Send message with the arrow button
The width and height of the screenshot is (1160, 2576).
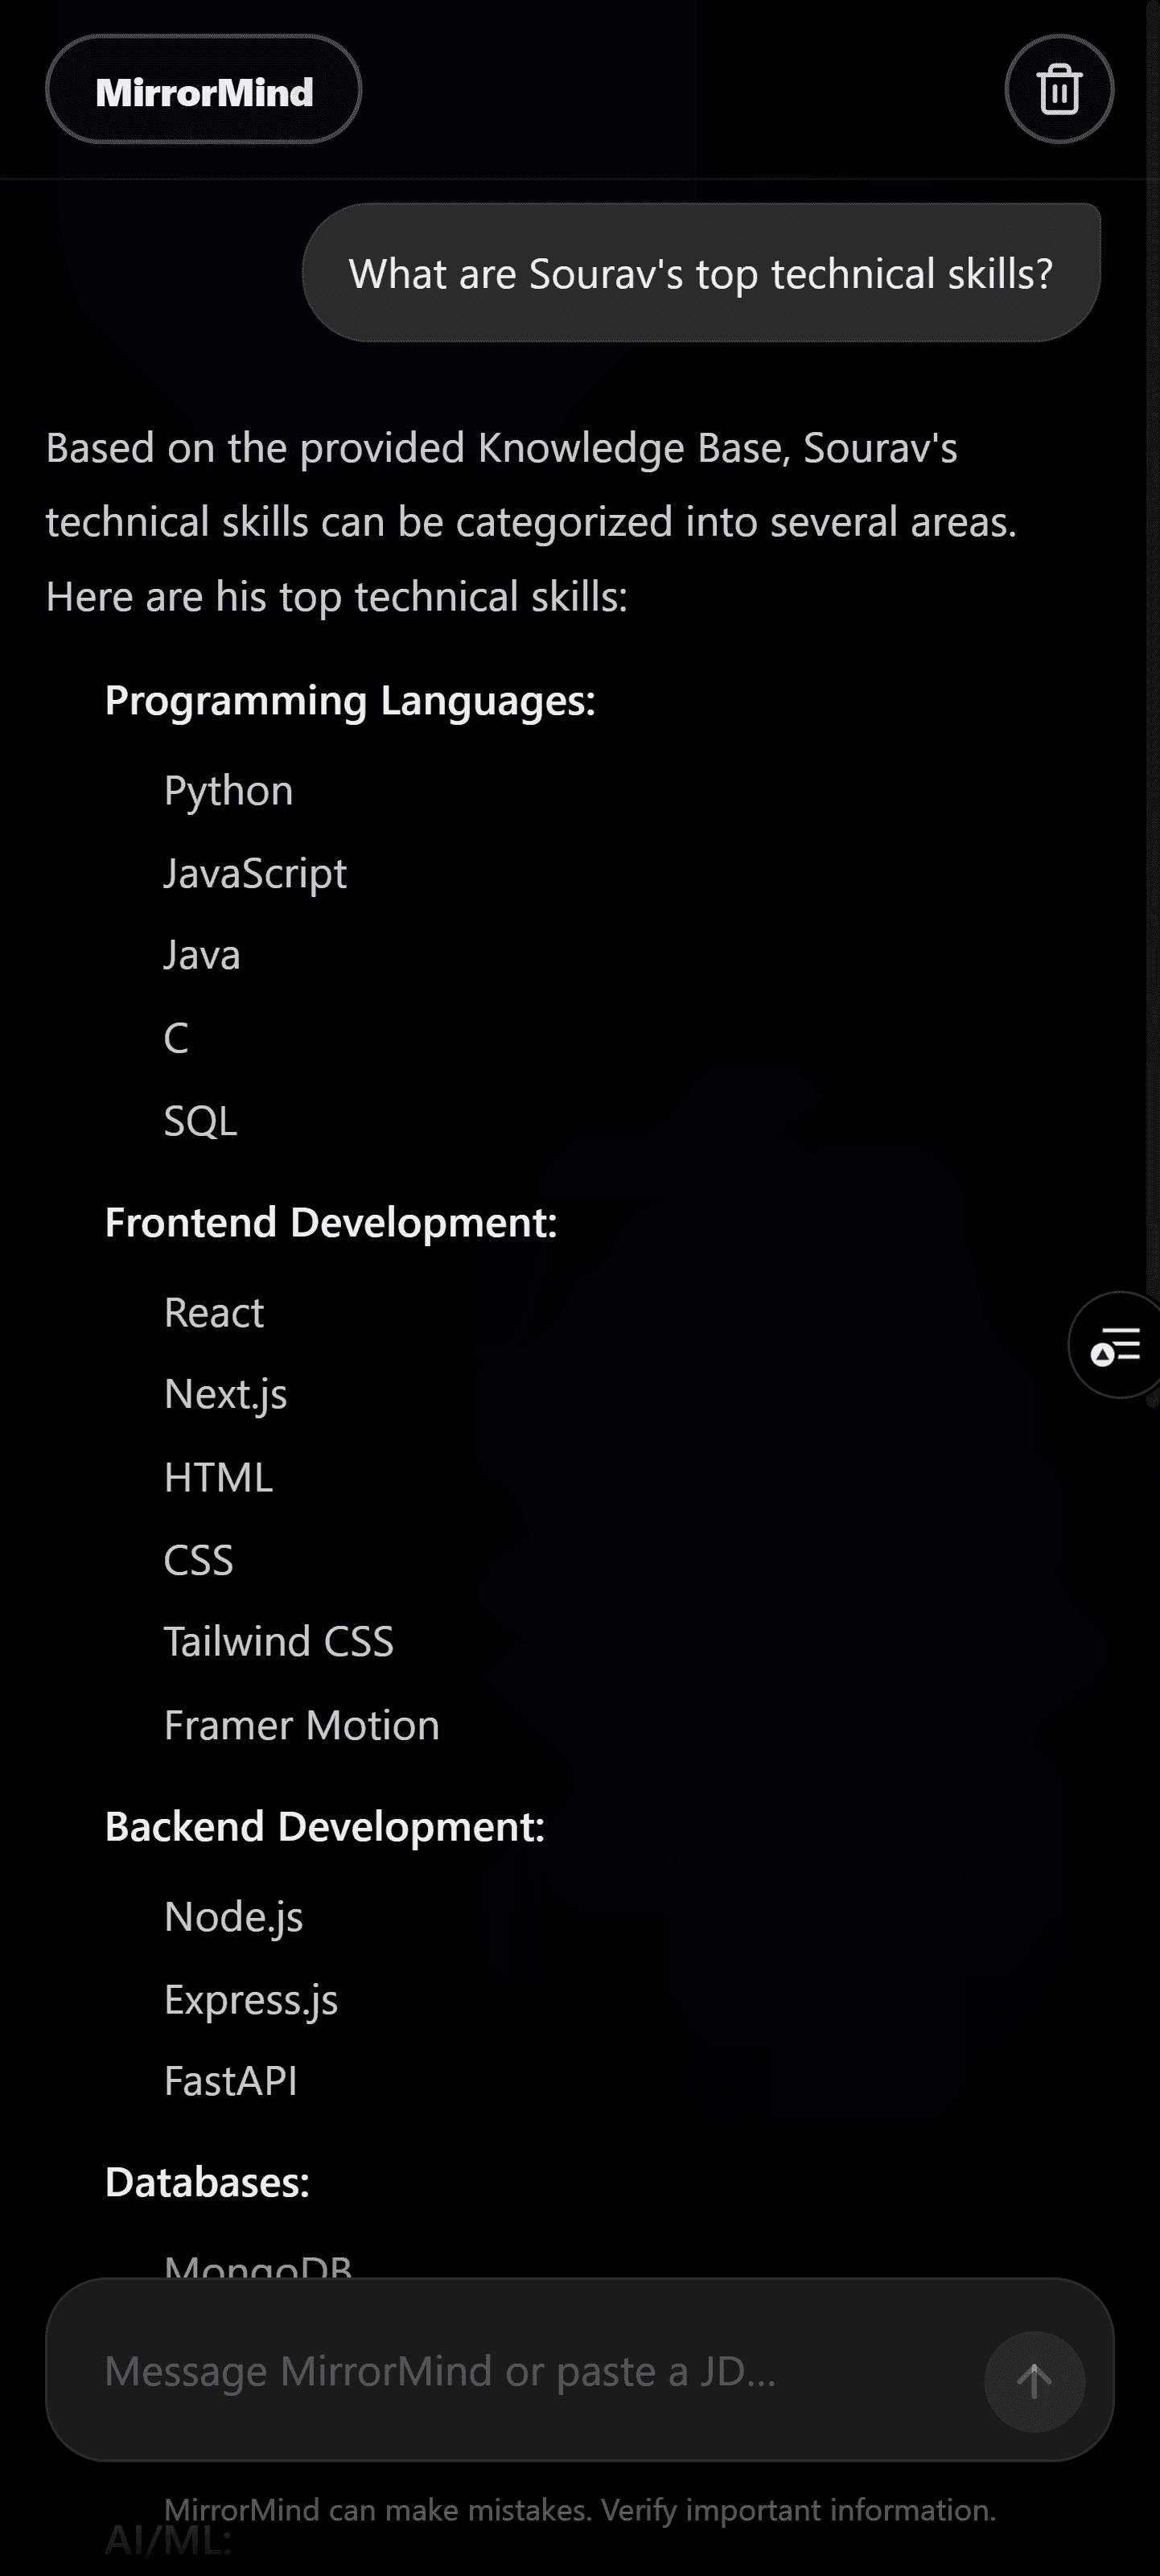click(1034, 2382)
